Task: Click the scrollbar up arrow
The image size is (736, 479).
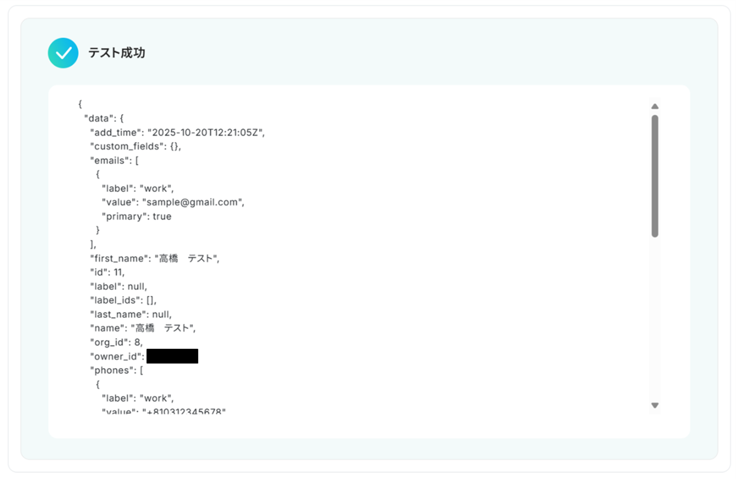Action: coord(654,106)
